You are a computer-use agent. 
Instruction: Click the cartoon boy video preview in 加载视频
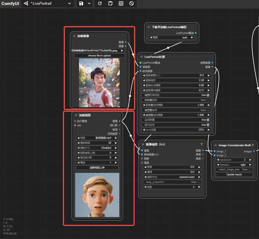click(97, 195)
